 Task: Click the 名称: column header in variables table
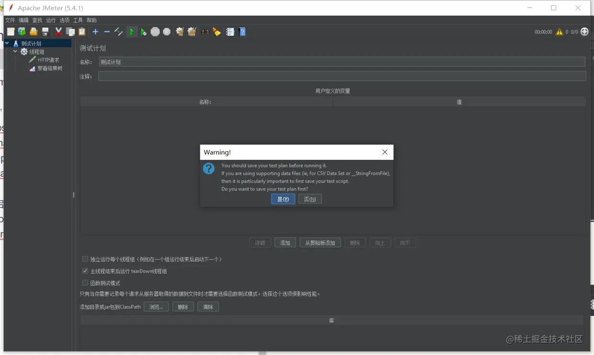pos(206,101)
